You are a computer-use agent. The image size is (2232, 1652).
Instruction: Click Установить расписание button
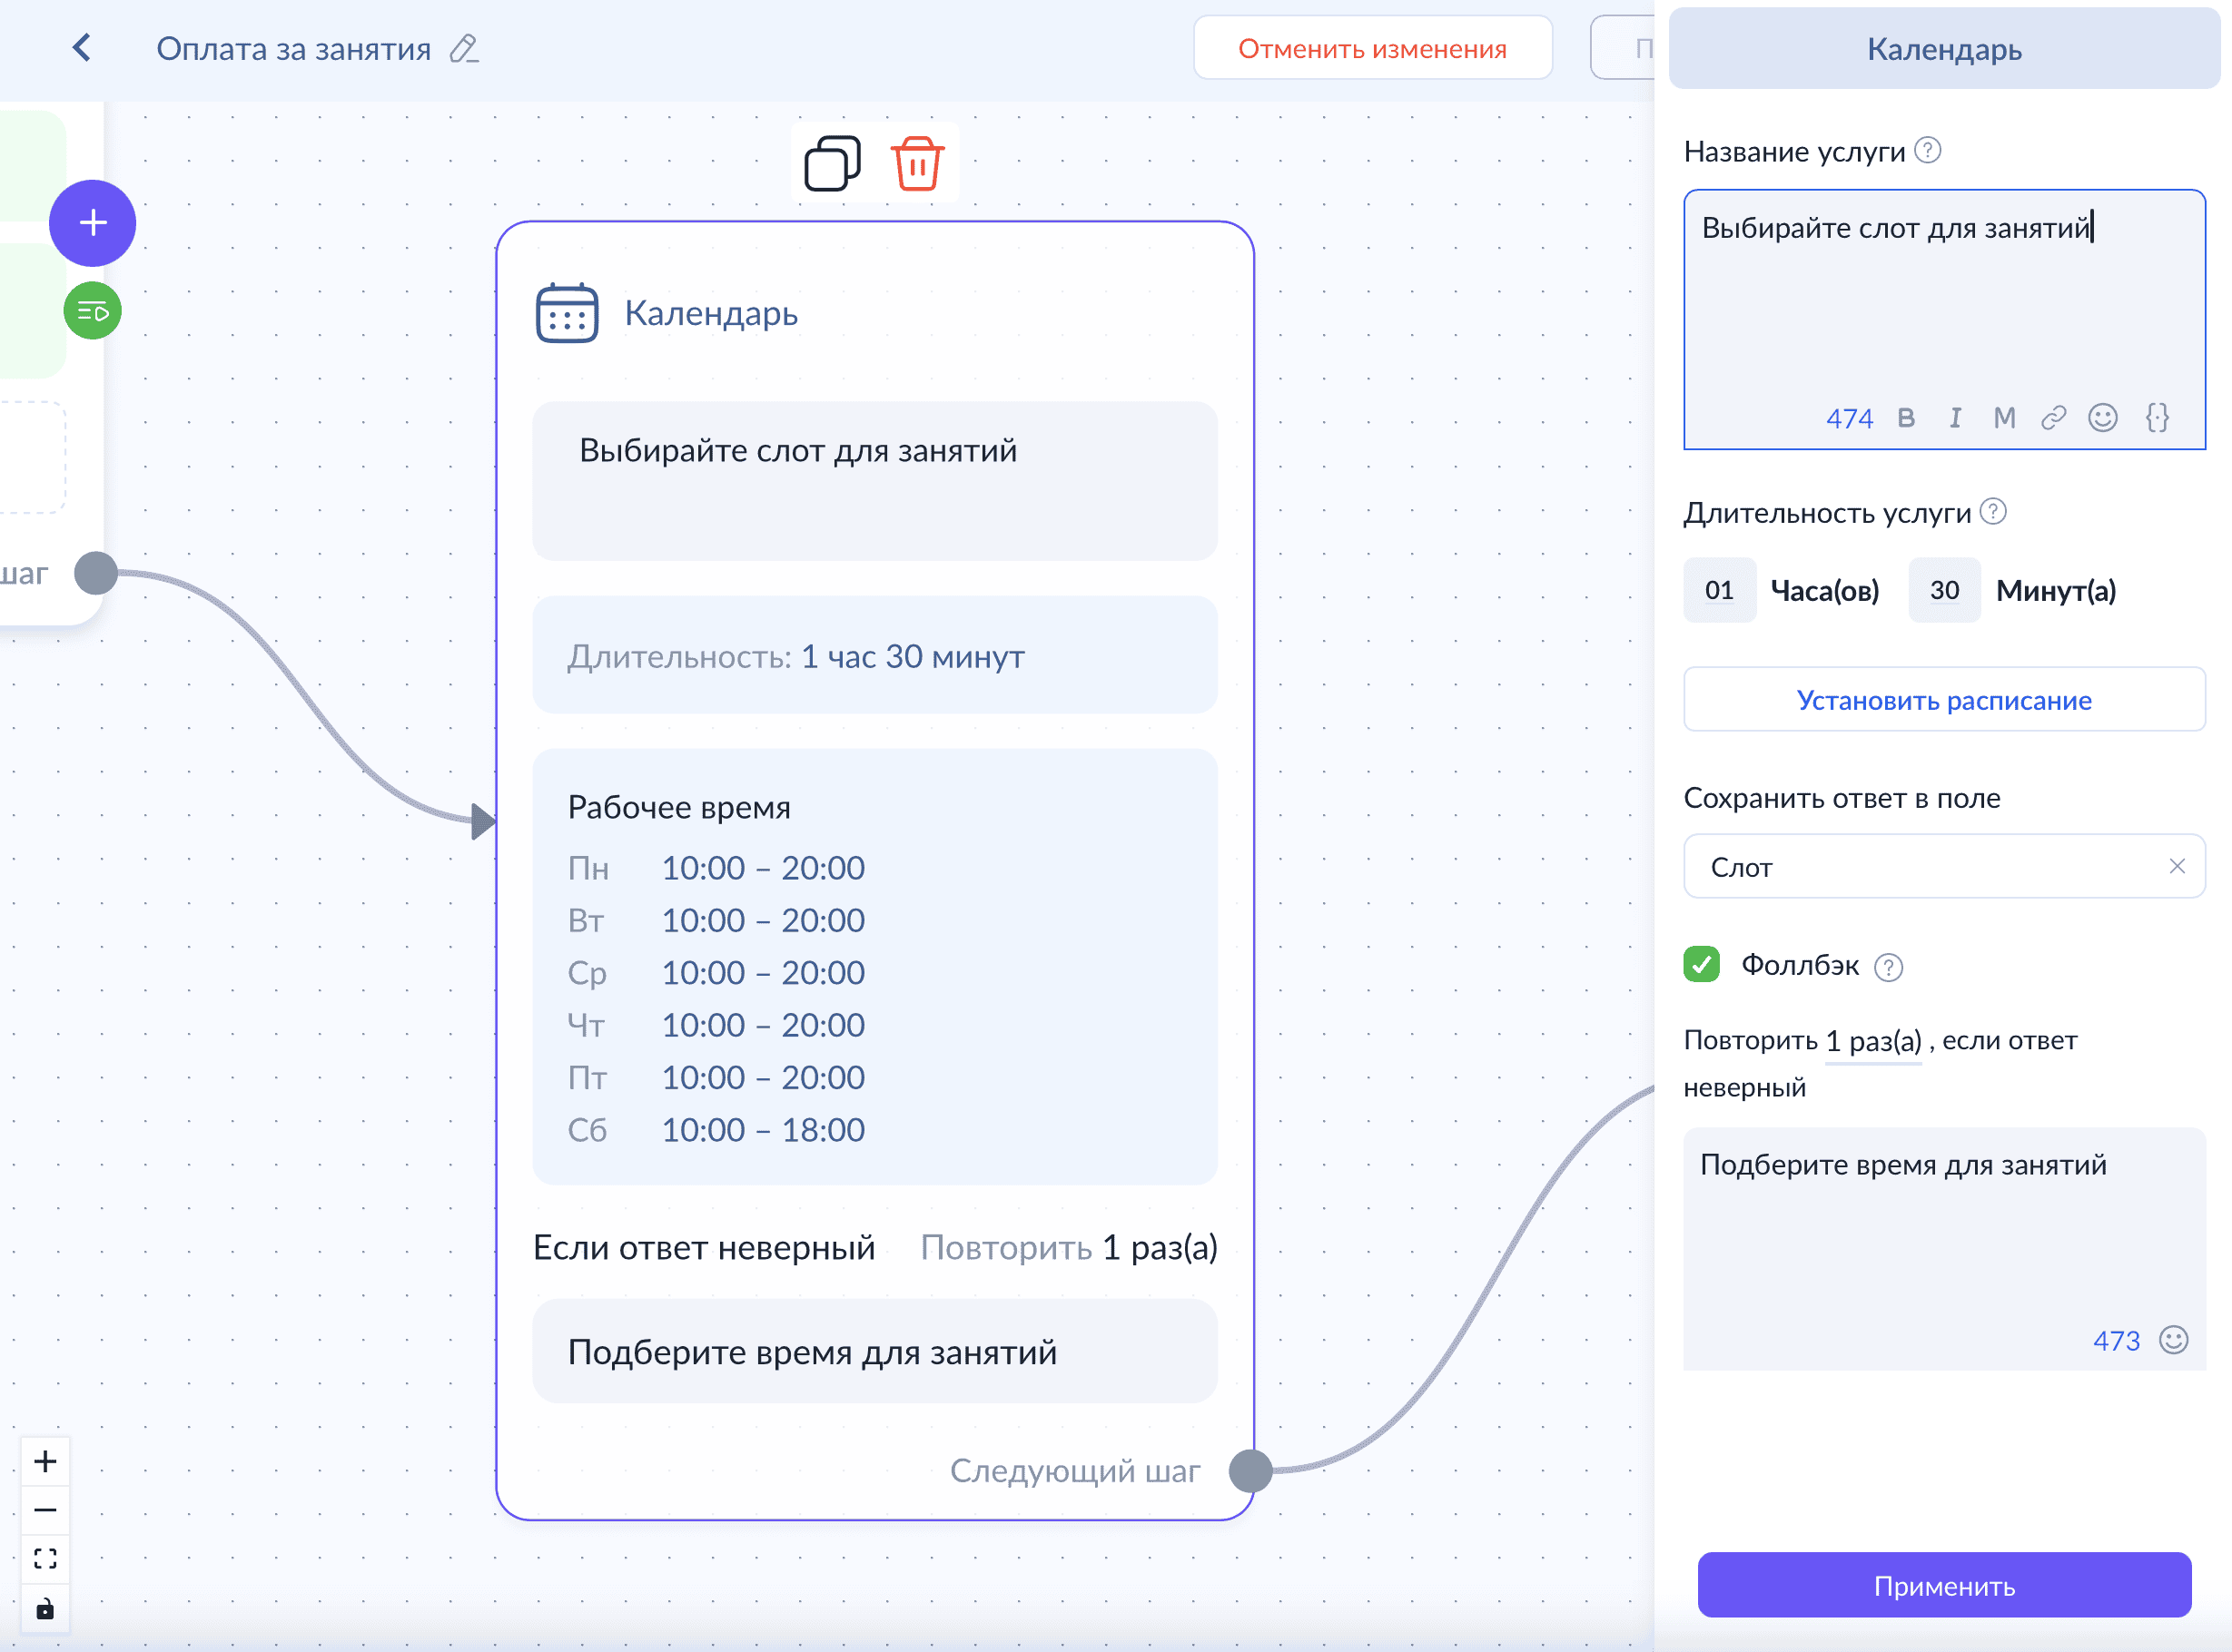(x=1944, y=699)
